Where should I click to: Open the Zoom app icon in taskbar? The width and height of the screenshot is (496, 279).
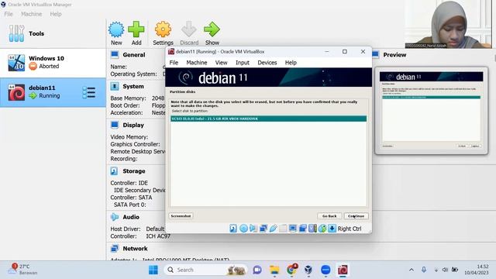tap(325, 270)
